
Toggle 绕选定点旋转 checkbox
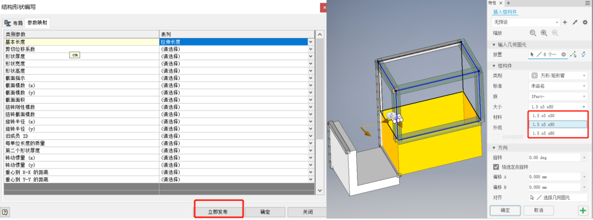point(496,167)
